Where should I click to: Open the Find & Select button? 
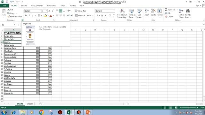coord(188,13)
